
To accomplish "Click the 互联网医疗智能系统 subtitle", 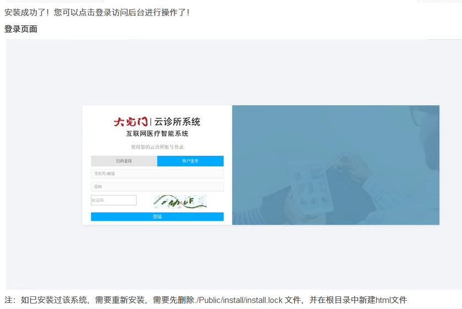I will point(157,133).
